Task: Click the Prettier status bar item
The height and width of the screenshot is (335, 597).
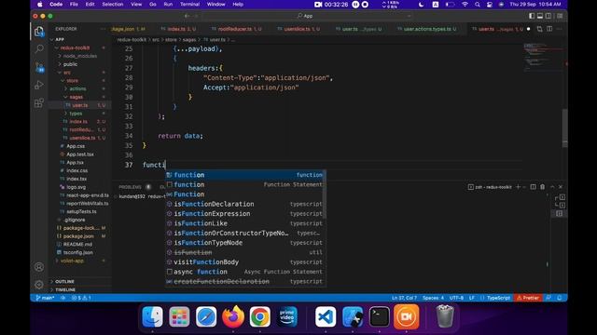Action: [528, 298]
